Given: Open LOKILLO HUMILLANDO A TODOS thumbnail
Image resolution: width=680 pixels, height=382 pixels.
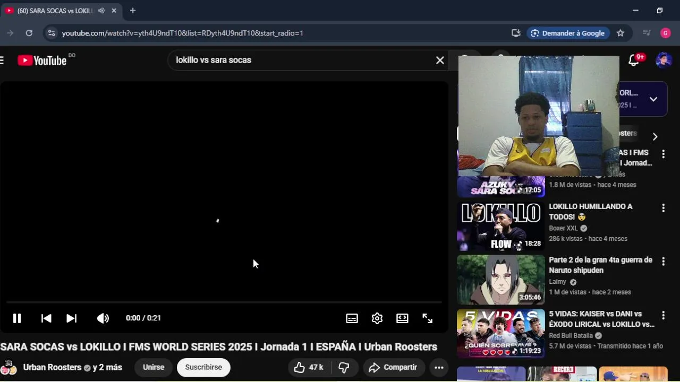Looking at the screenshot, I should 501,227.
